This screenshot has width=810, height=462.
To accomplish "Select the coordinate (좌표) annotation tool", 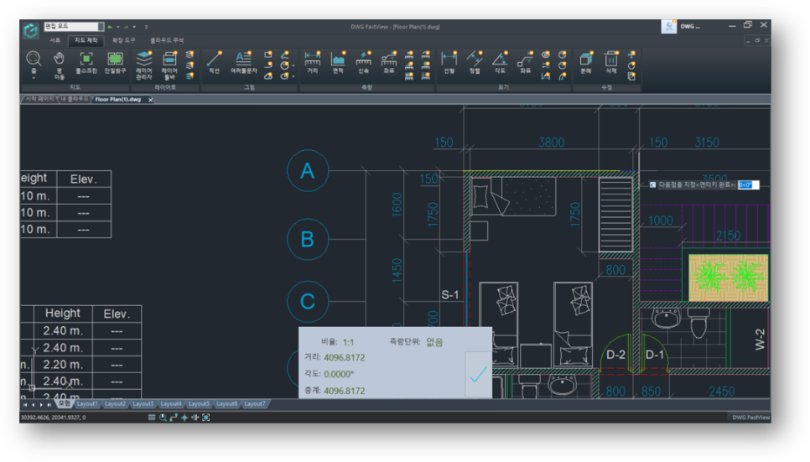I will pyautogui.click(x=526, y=63).
